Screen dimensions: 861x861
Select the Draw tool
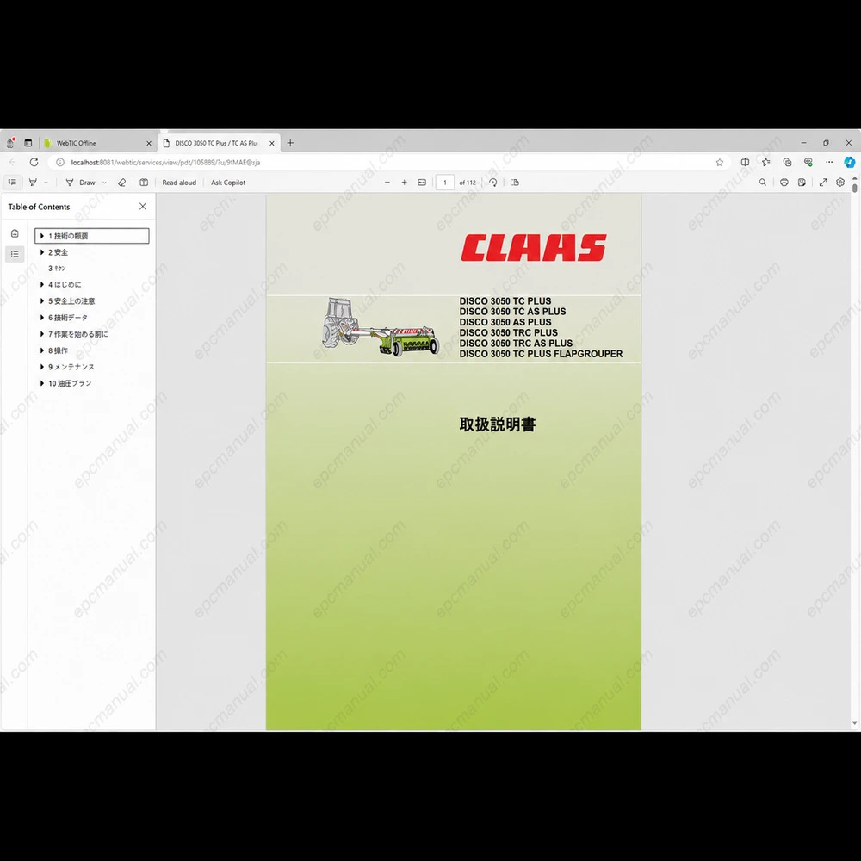click(81, 183)
